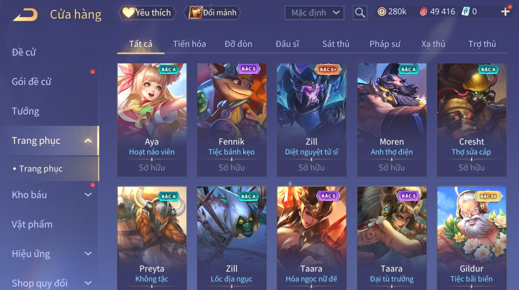Select the Aya Hoạt náo viên skin

152,120
